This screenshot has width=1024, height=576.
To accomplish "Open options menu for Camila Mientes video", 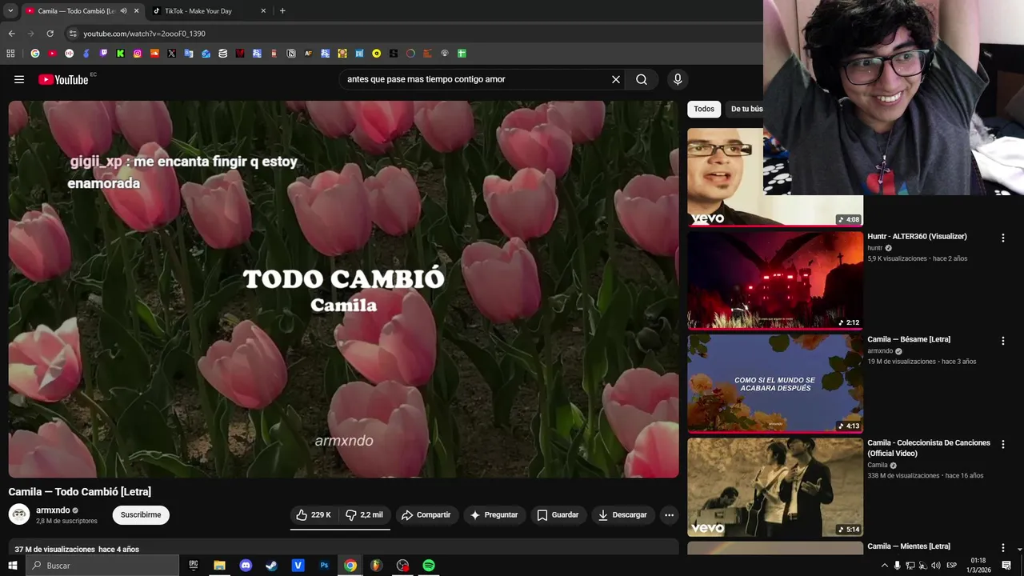I will pyautogui.click(x=1002, y=548).
